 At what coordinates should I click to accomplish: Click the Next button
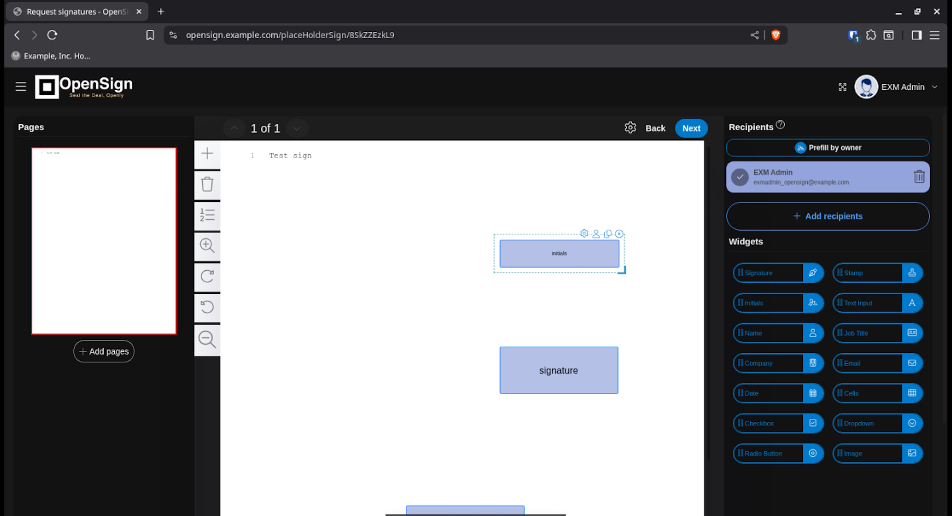(691, 128)
